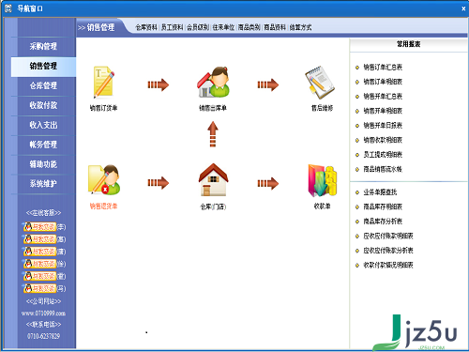Screen dimensions: 469x352
Task: Open the 销售出库单 house-and-person icon
Action: (x=213, y=82)
